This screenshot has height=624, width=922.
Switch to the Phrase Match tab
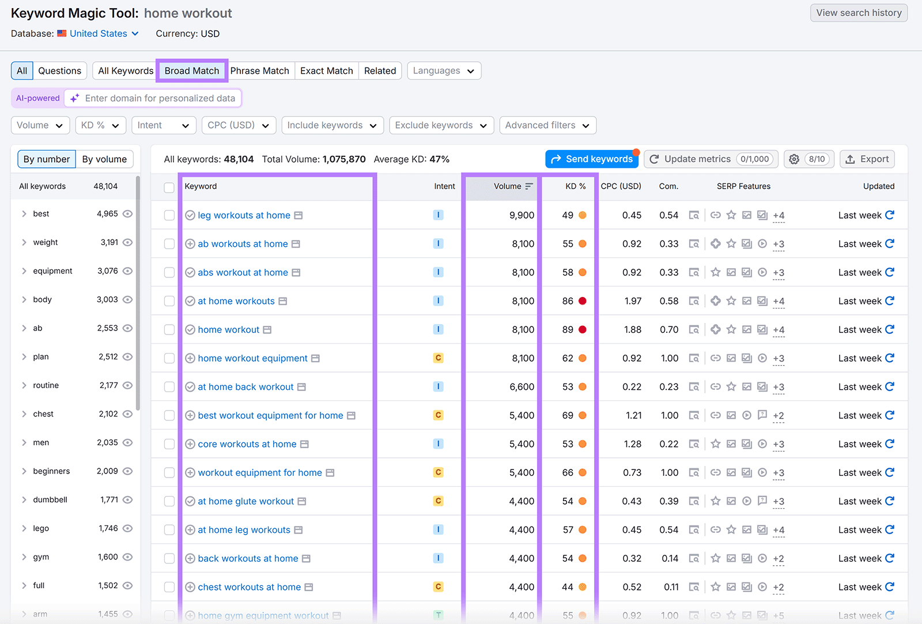[x=260, y=70]
